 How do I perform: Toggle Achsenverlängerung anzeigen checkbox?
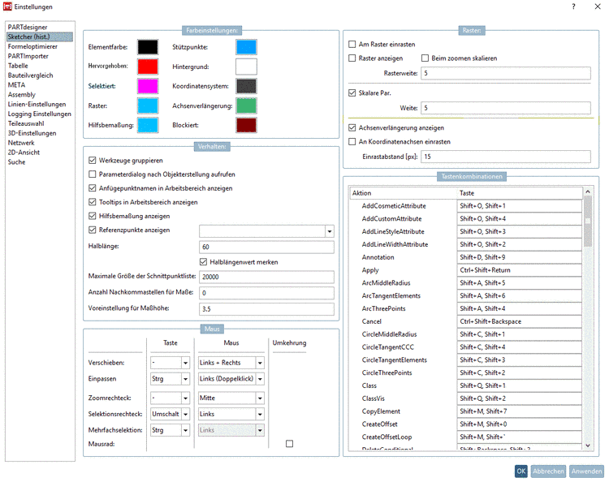(x=352, y=127)
